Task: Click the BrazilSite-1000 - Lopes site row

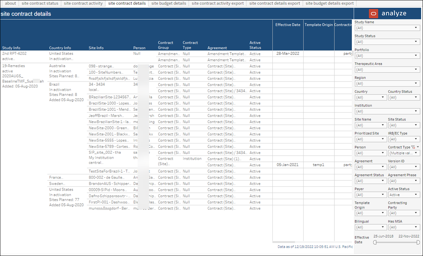Action: 109,103
